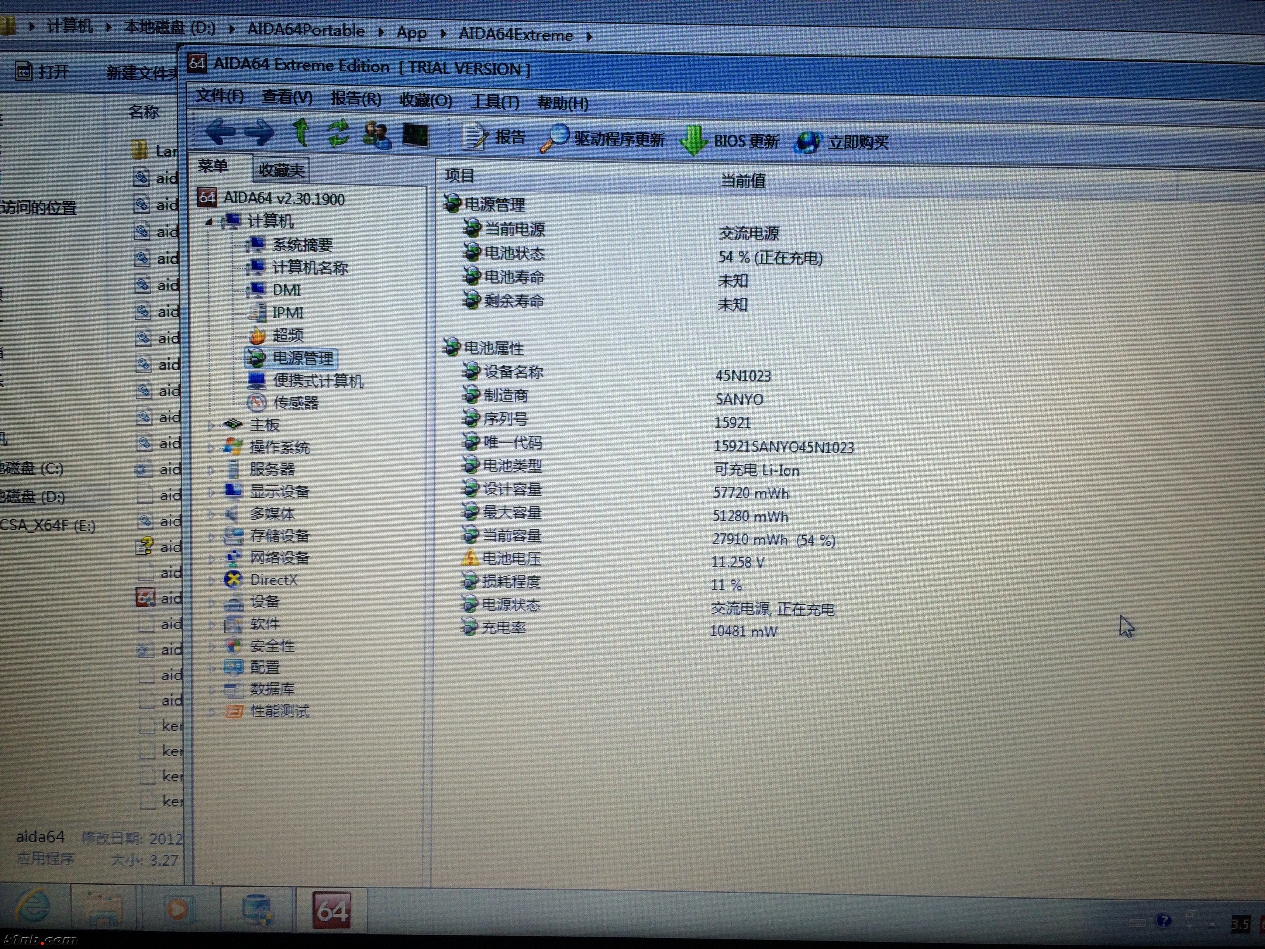This screenshot has width=1265, height=949.
Task: Click the green Refresh arrows icon
Action: pyautogui.click(x=339, y=133)
